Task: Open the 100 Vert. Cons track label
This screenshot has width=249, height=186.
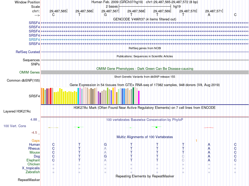Action: [15, 126]
